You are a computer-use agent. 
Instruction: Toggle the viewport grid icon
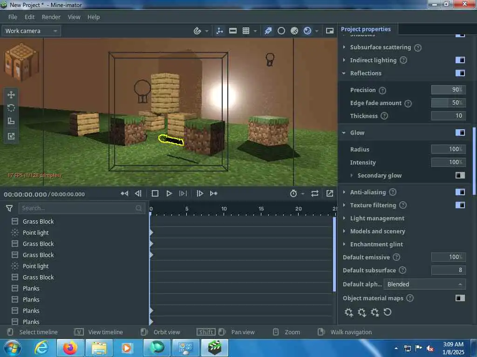coord(246,31)
